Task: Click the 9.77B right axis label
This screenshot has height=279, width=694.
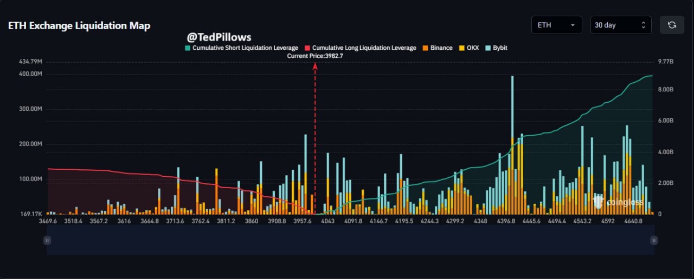Action: coord(665,62)
